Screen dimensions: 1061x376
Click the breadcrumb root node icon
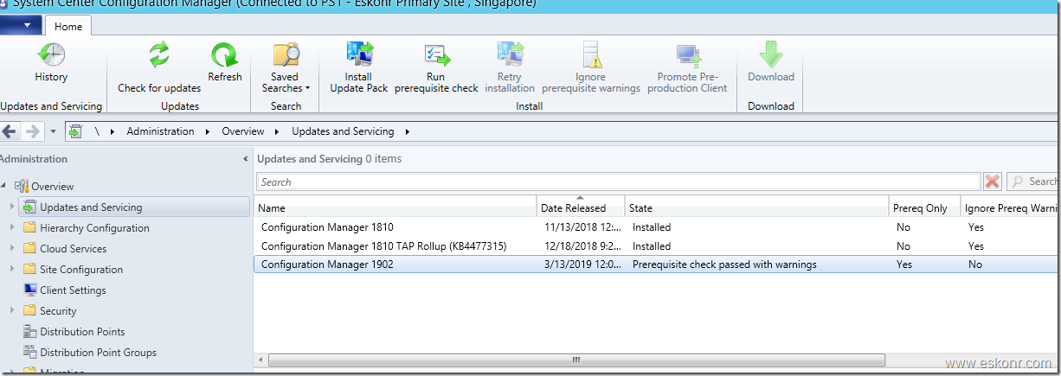point(76,131)
